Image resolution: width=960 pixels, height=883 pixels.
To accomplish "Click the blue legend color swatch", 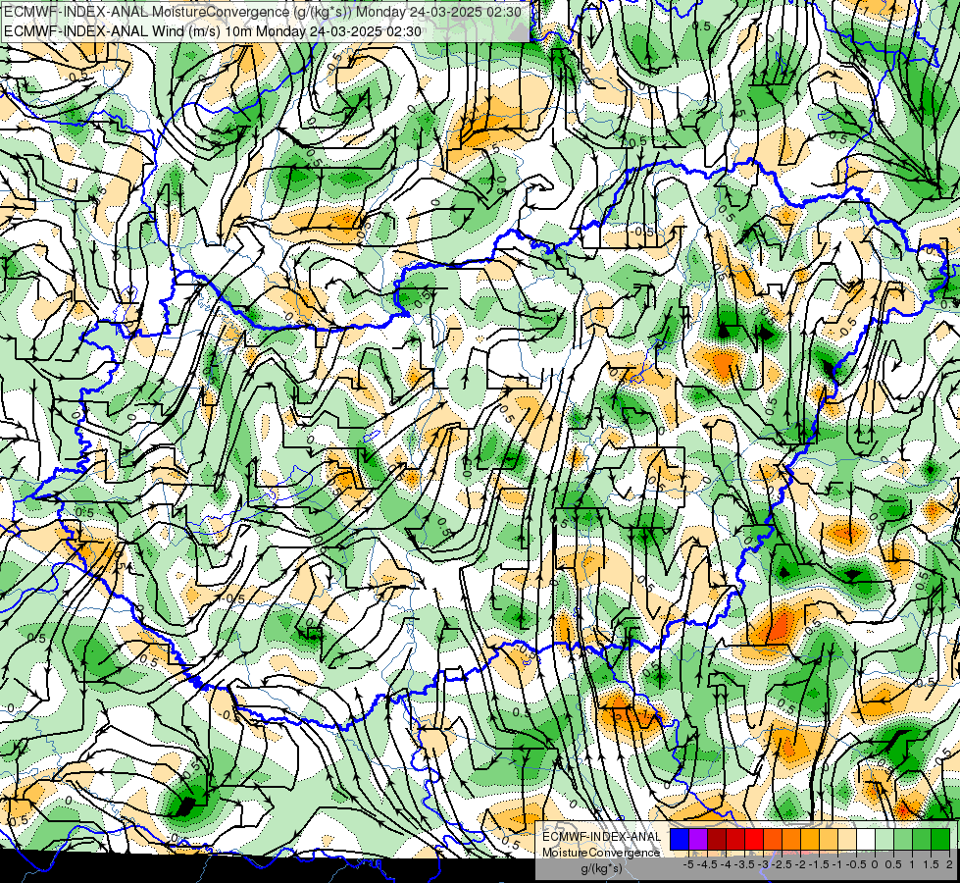I will (680, 839).
